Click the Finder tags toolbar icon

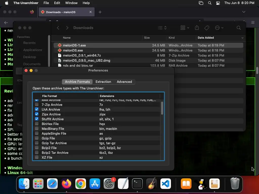click(207, 28)
